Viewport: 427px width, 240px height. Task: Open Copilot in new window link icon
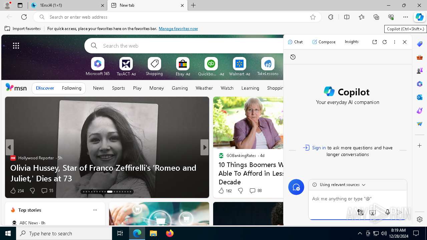[375, 42]
